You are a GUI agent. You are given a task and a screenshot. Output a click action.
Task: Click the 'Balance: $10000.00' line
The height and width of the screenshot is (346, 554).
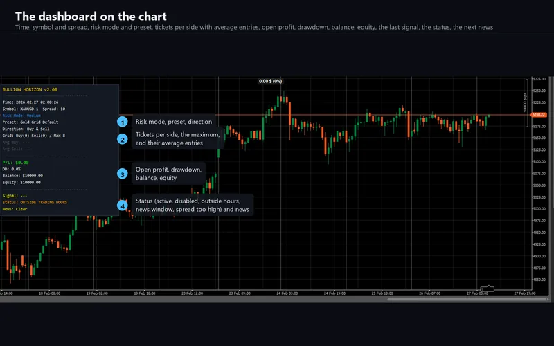coord(23,176)
